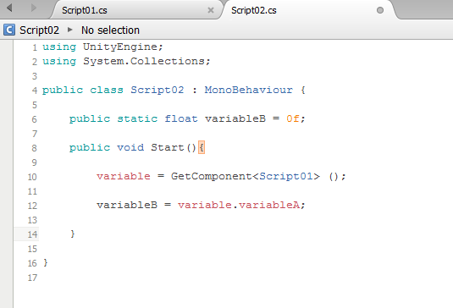Screen dimensions: 453x308
Task: Click line number 1 in gutter
Action: tap(35, 47)
